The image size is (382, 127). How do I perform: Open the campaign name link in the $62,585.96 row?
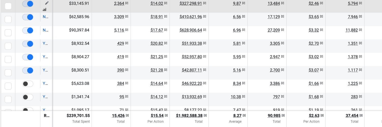pos(45,17)
